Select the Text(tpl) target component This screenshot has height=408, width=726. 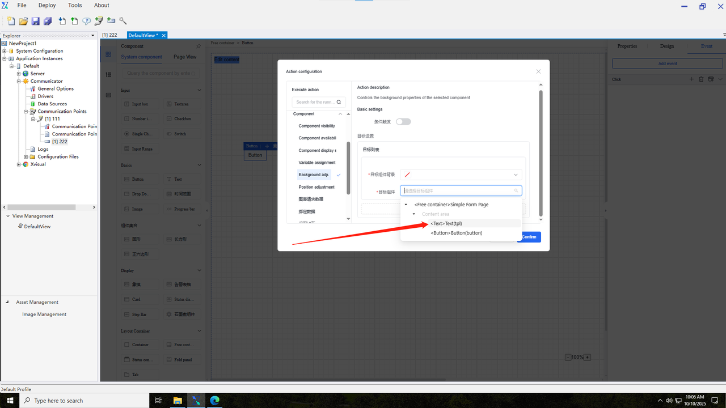coord(446,223)
